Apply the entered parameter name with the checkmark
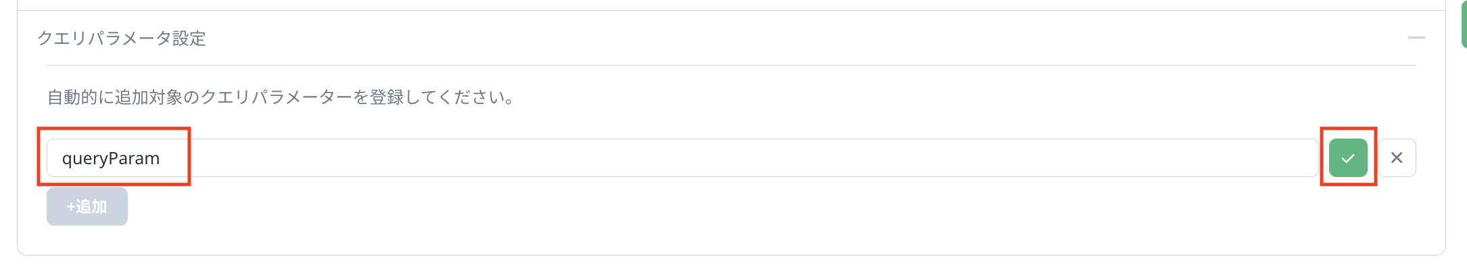Viewport: 1467px width, 273px height. point(1348,158)
